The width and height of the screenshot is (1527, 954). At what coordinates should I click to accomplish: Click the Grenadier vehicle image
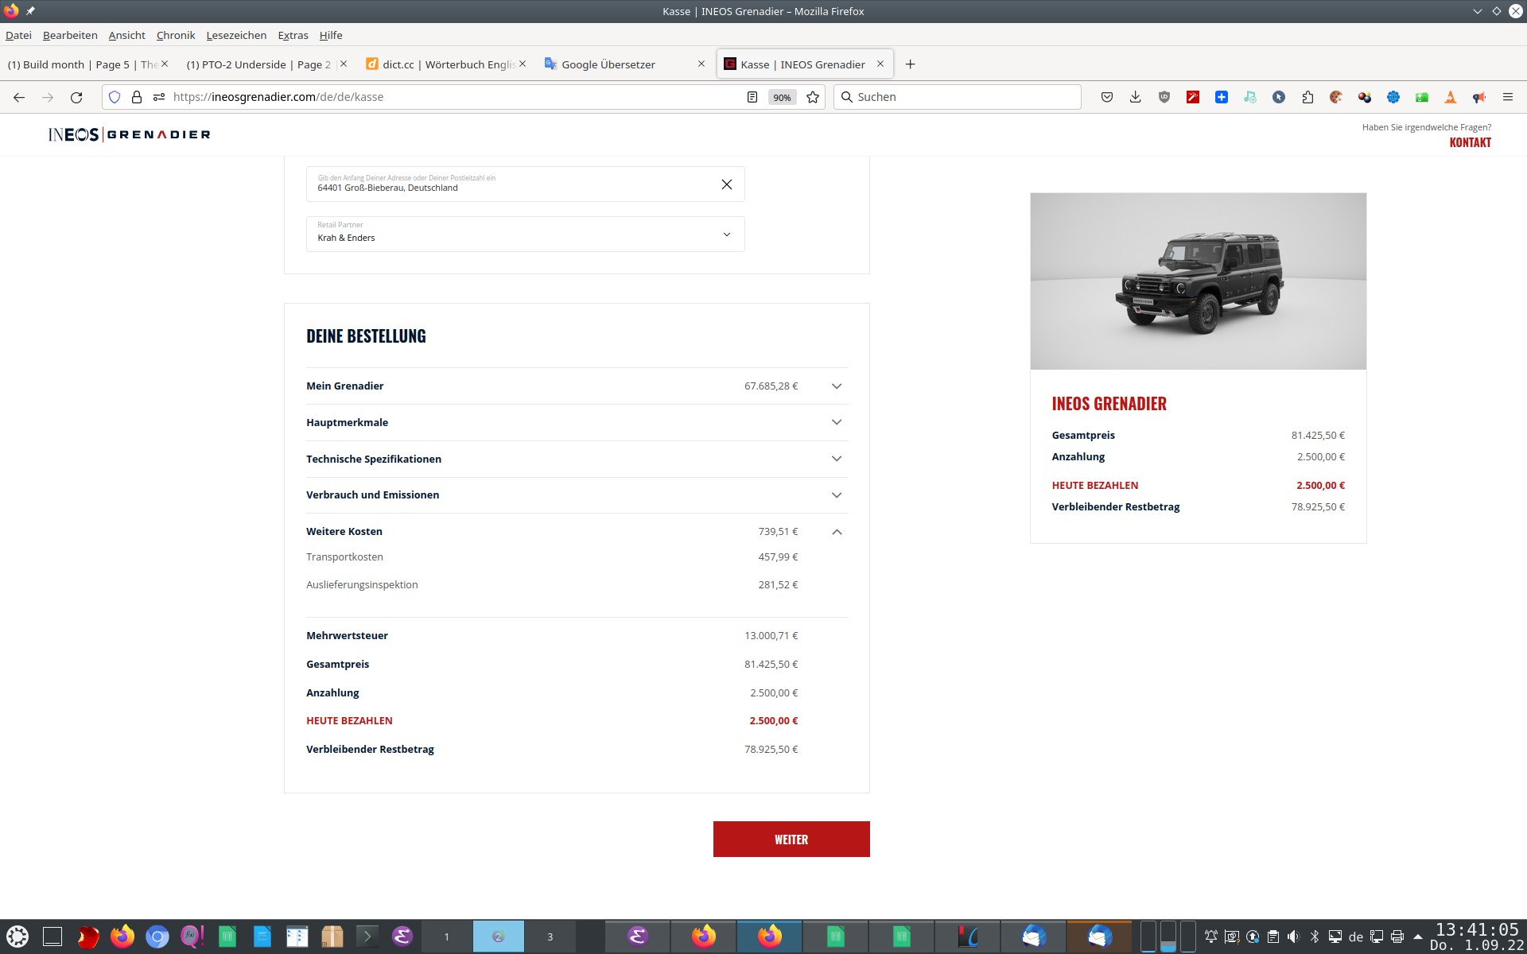1198,281
